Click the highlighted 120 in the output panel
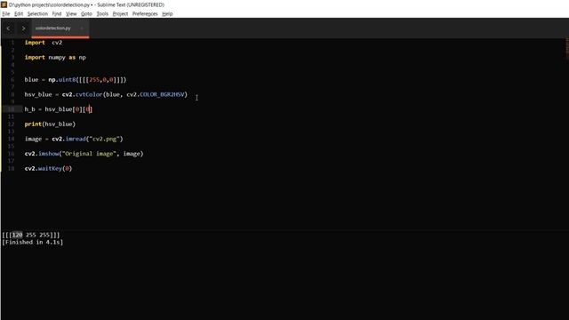569x320 pixels. point(17,235)
